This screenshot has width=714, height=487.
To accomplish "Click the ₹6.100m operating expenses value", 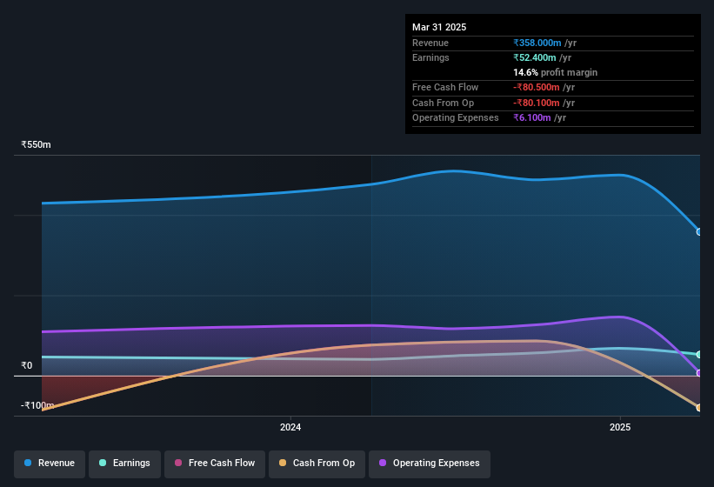I will pos(532,118).
